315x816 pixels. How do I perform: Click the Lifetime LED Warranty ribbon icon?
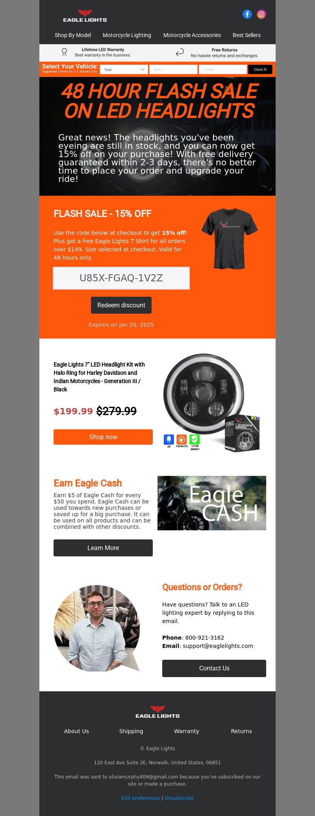tap(65, 52)
